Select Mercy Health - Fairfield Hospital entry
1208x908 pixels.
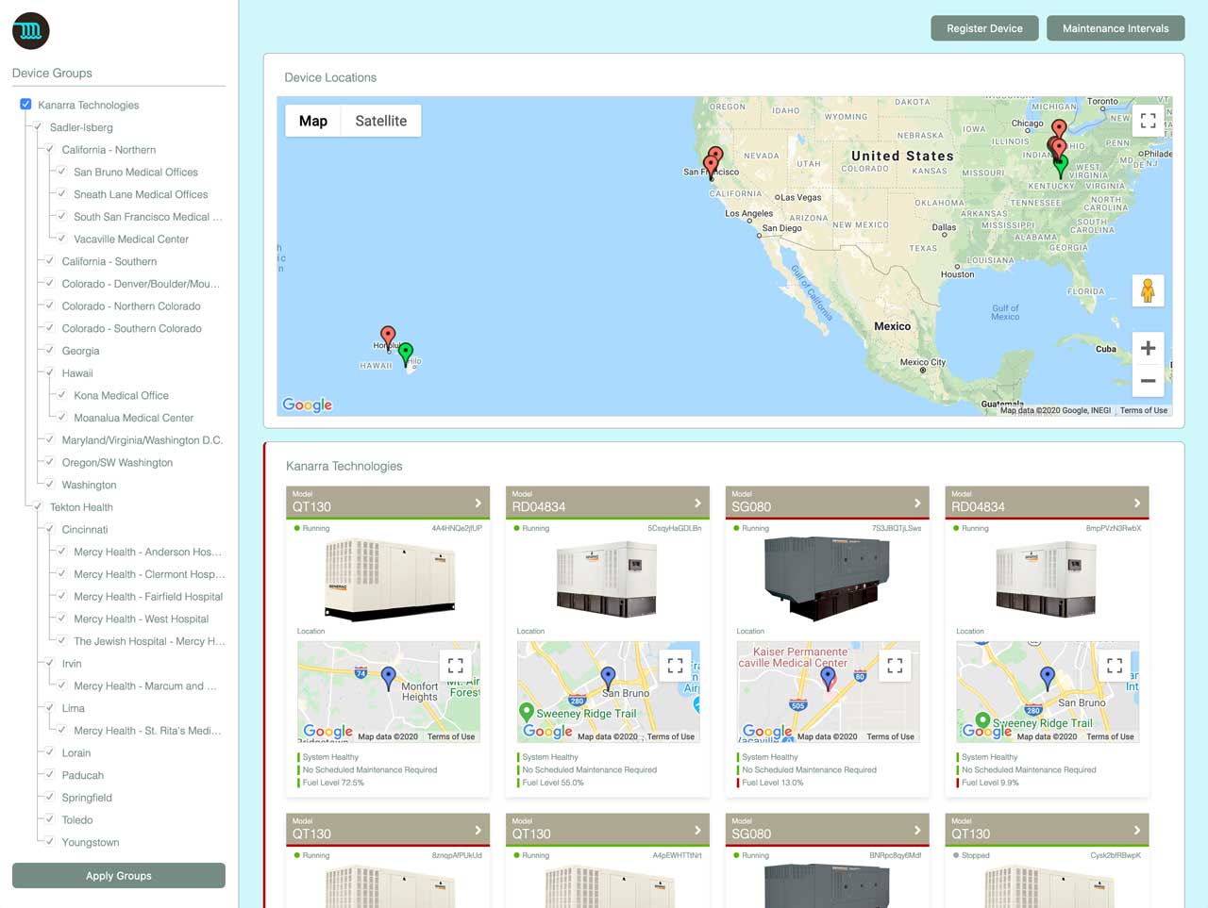click(x=148, y=597)
